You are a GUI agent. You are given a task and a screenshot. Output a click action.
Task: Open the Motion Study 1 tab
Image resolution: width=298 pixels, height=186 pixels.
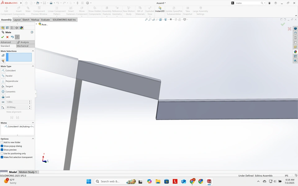28,172
